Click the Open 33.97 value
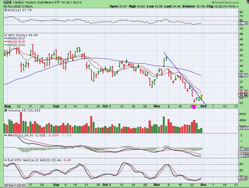249x188 pixels. [x=118, y=6]
